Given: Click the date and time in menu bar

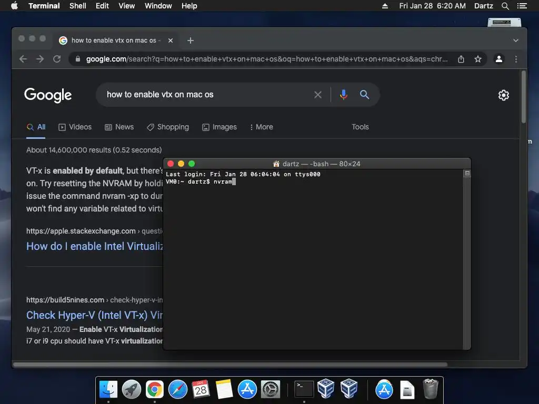Looking at the screenshot, I should (x=433, y=6).
